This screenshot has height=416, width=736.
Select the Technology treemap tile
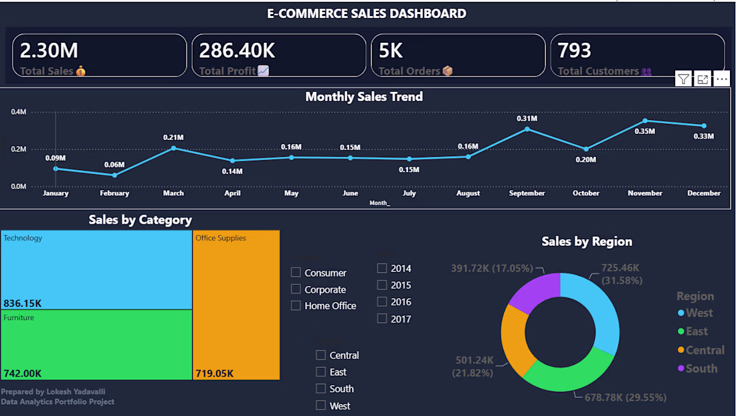tap(96, 270)
